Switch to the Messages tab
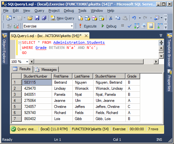Viewport: 174px width, 144px height. tap(46, 70)
